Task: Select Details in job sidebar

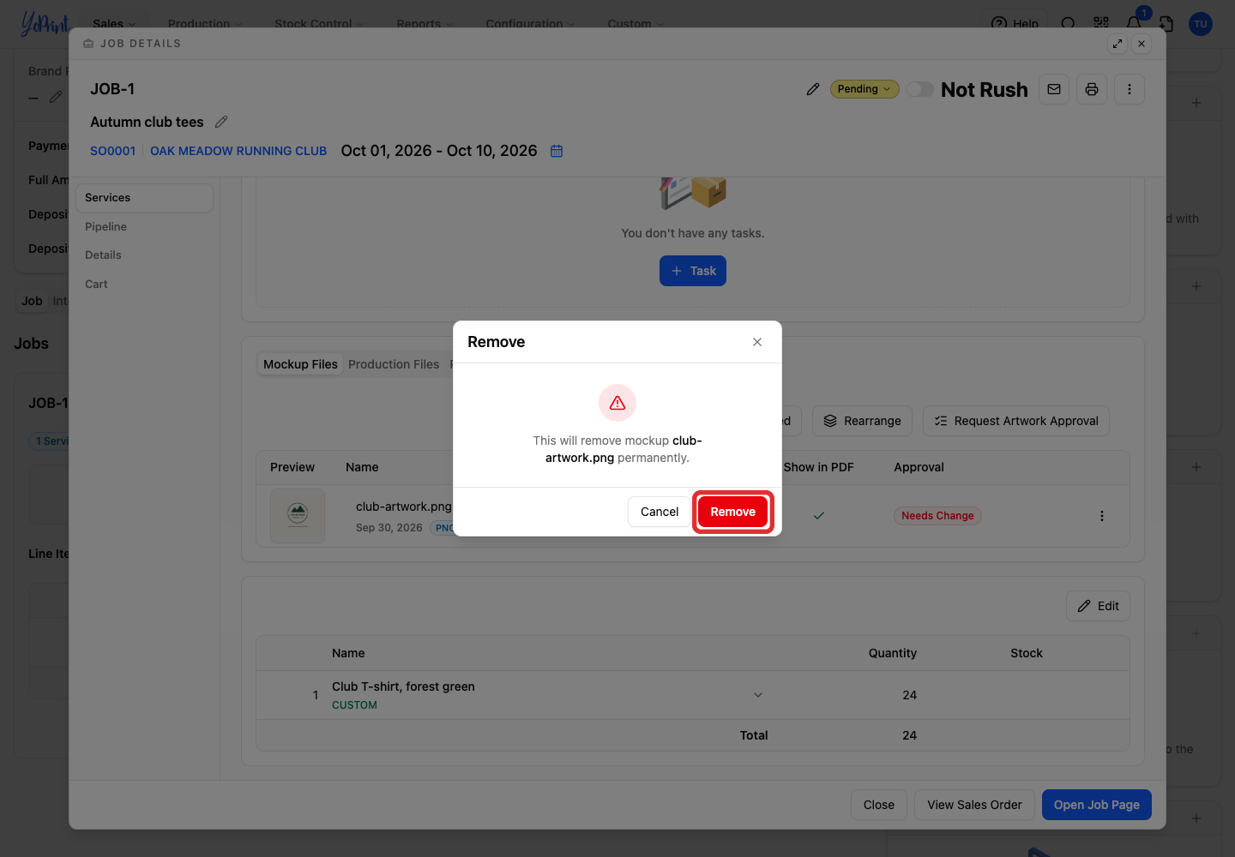Action: 144,255
